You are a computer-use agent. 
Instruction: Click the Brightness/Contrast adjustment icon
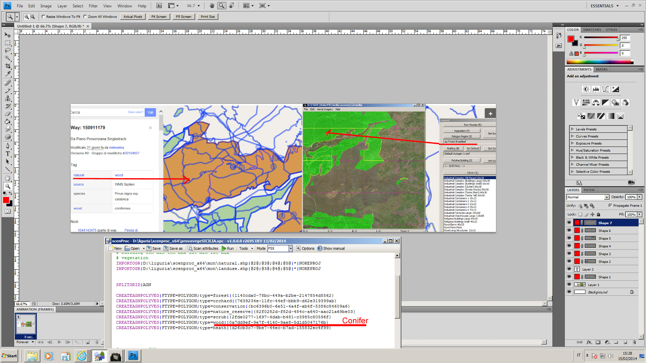pos(586,89)
